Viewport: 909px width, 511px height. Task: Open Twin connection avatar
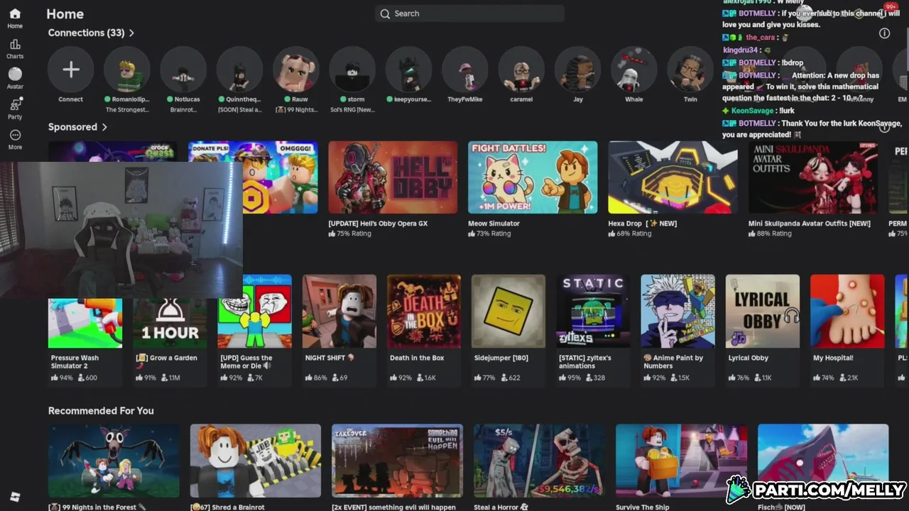690,70
